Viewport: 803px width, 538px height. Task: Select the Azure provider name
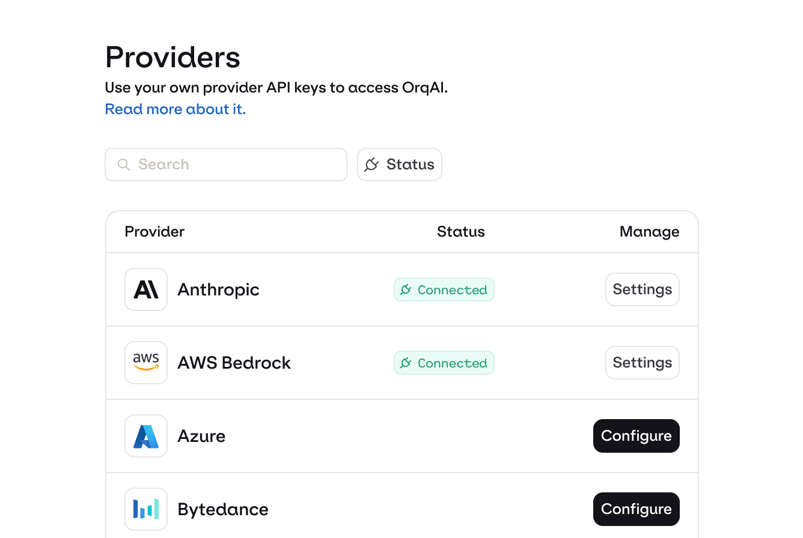pyautogui.click(x=202, y=436)
